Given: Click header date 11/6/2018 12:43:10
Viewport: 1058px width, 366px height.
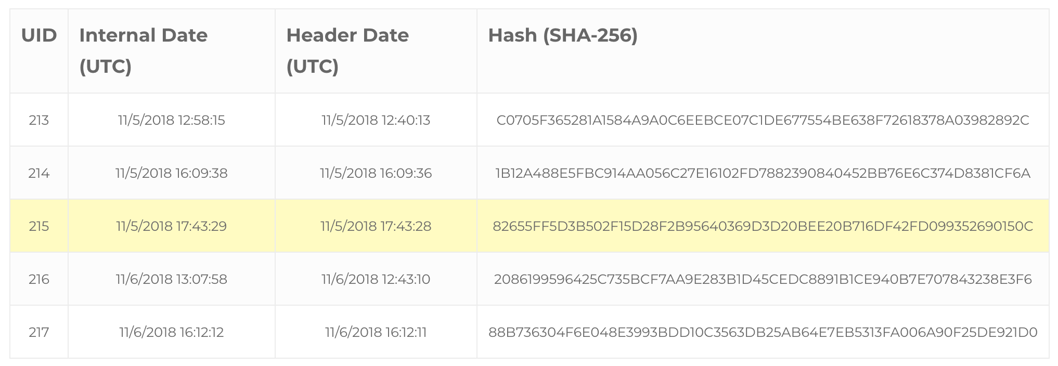Looking at the screenshot, I should pos(376,279).
